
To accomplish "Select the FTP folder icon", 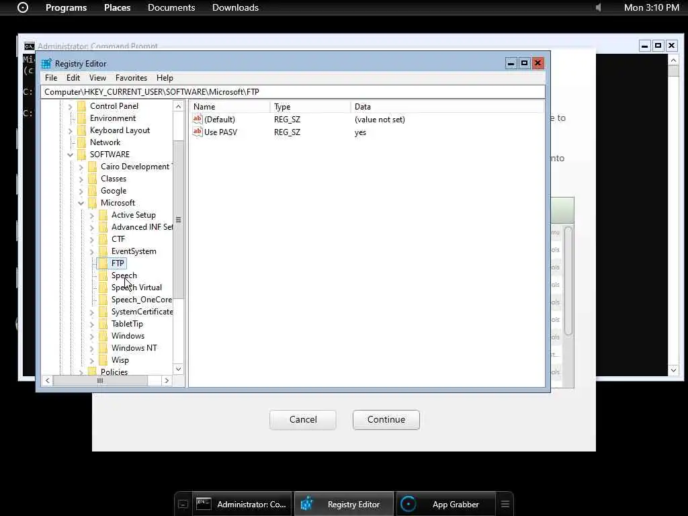I will coord(103,263).
